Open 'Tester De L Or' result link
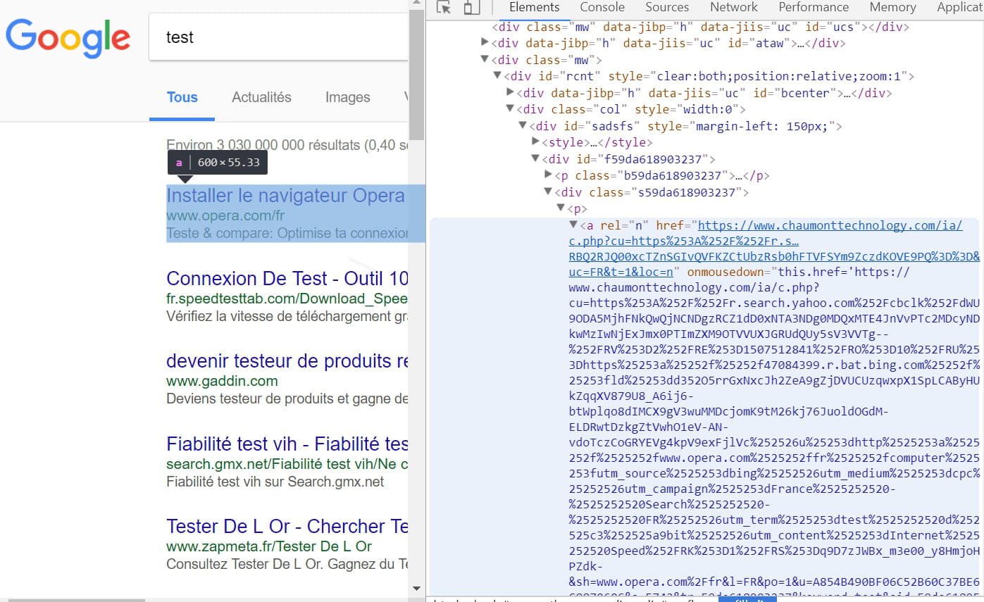984x602 pixels. coord(287,527)
